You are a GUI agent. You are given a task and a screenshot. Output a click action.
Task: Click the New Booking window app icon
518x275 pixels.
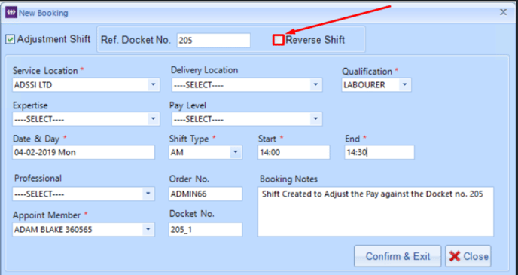coord(11,13)
